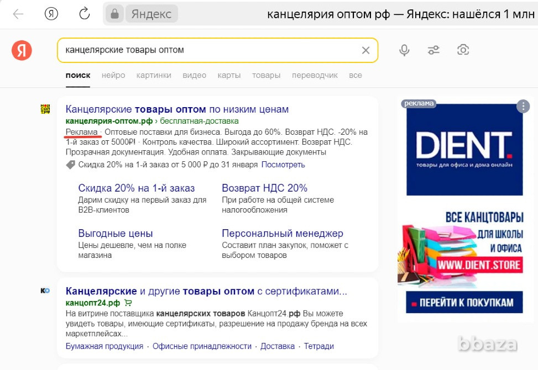Screen dimensions: 538x370
Task: Click the lock icon in the address bar
Action: coord(114,13)
